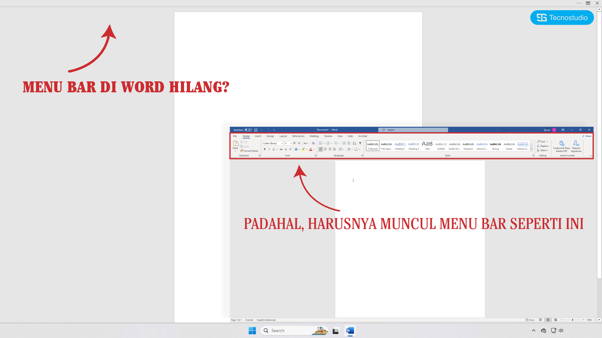Viewport: 602px width, 338px height.
Task: Apply the red font color
Action: click(x=311, y=149)
